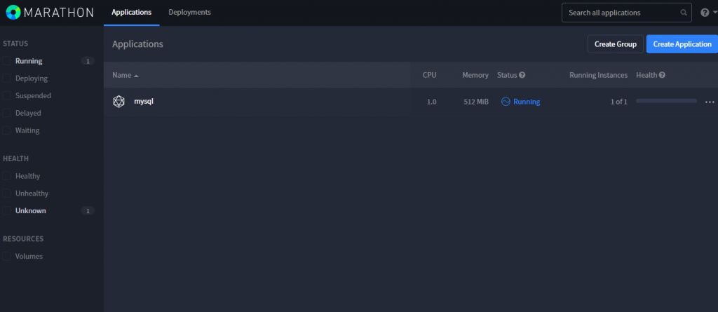718x312 pixels.
Task: Open the mysql row ellipsis menu
Action: 710,102
